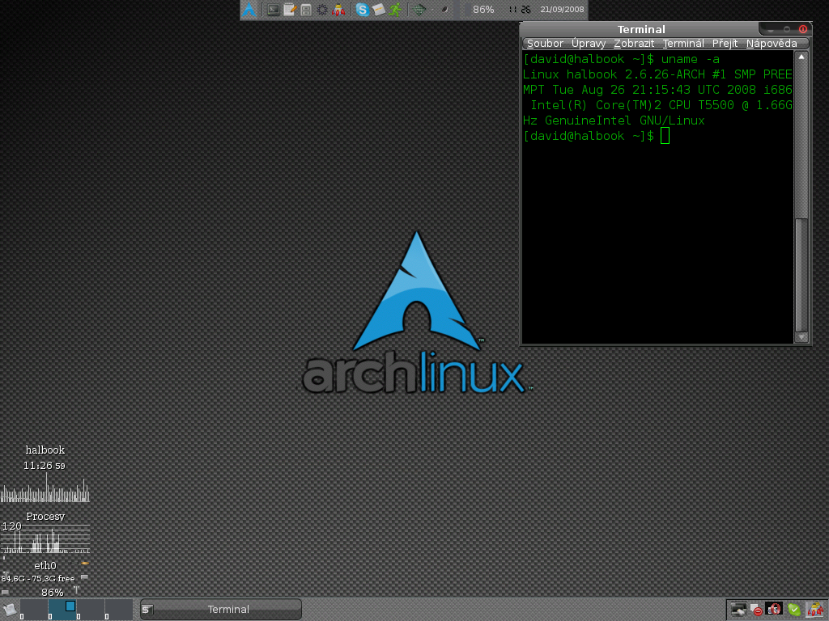
Task: Click the 'Hz GenuineIntel GNU/Linux' output line
Action: (614, 120)
